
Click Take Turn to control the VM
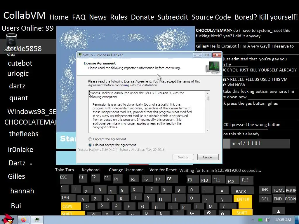click(65, 170)
